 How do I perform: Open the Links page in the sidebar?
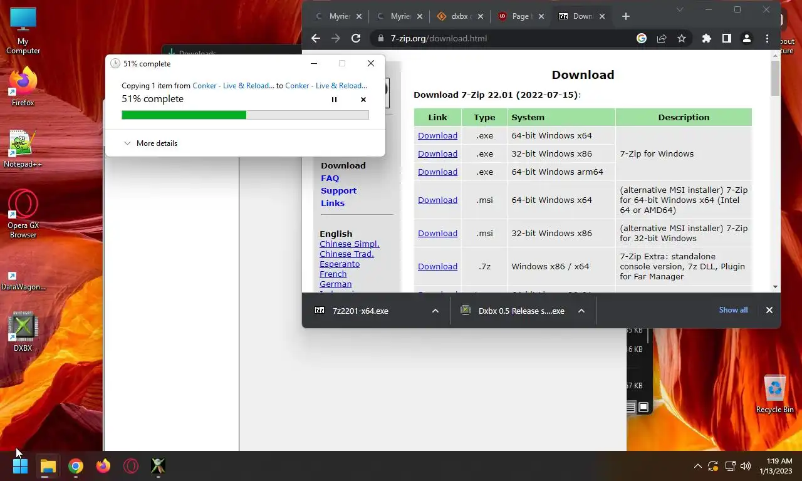point(333,203)
